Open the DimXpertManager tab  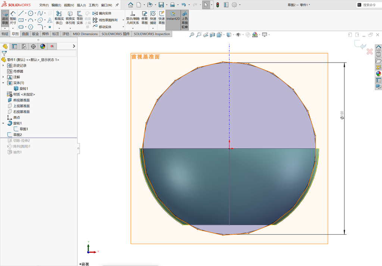point(33,47)
